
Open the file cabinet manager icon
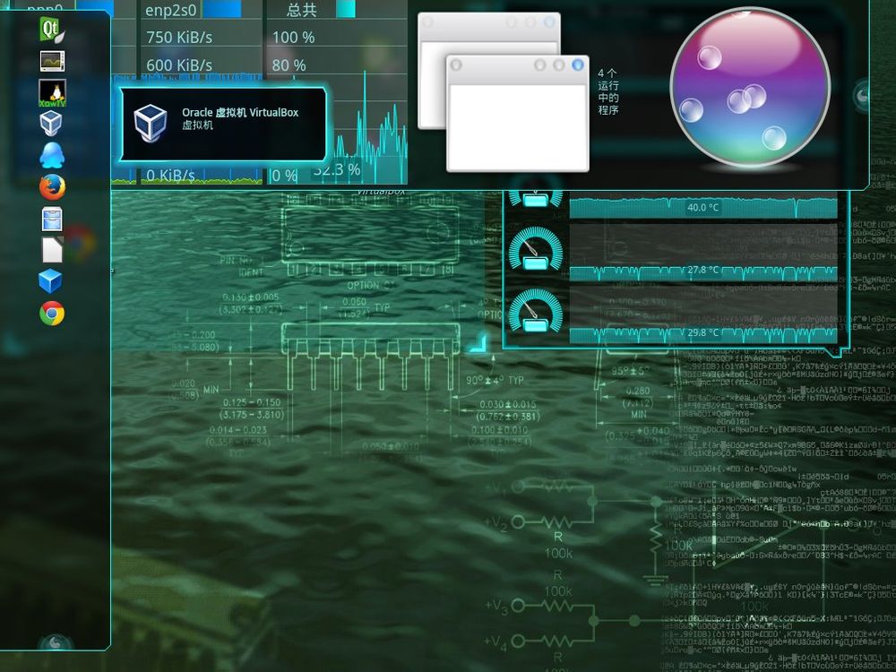[52, 219]
